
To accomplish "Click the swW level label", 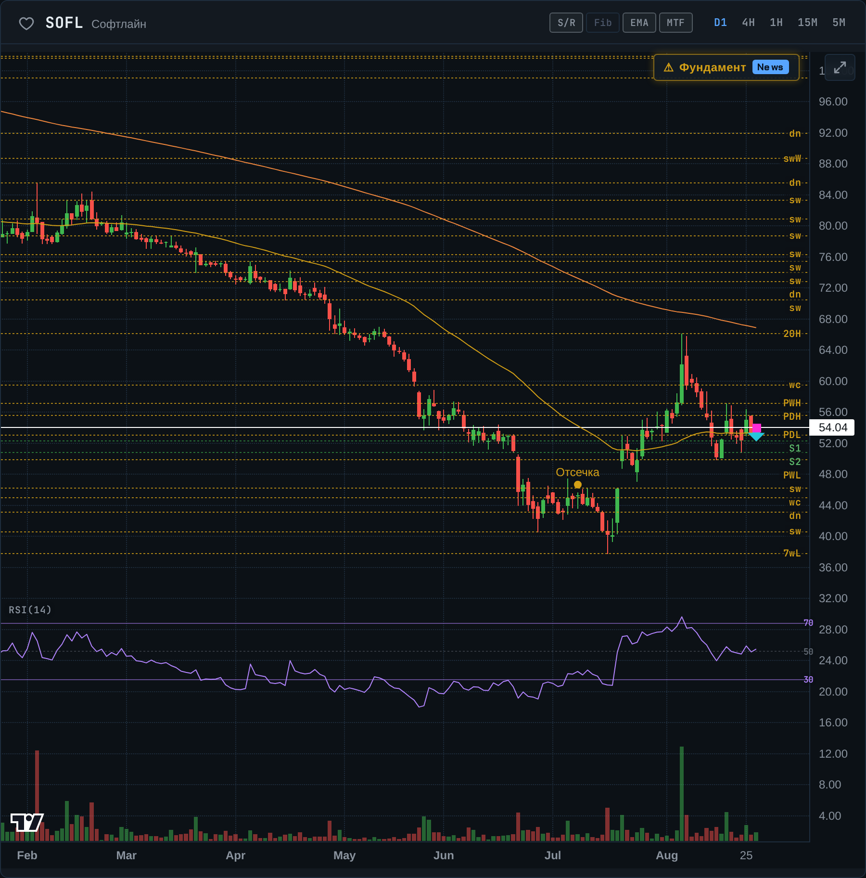I will click(792, 158).
